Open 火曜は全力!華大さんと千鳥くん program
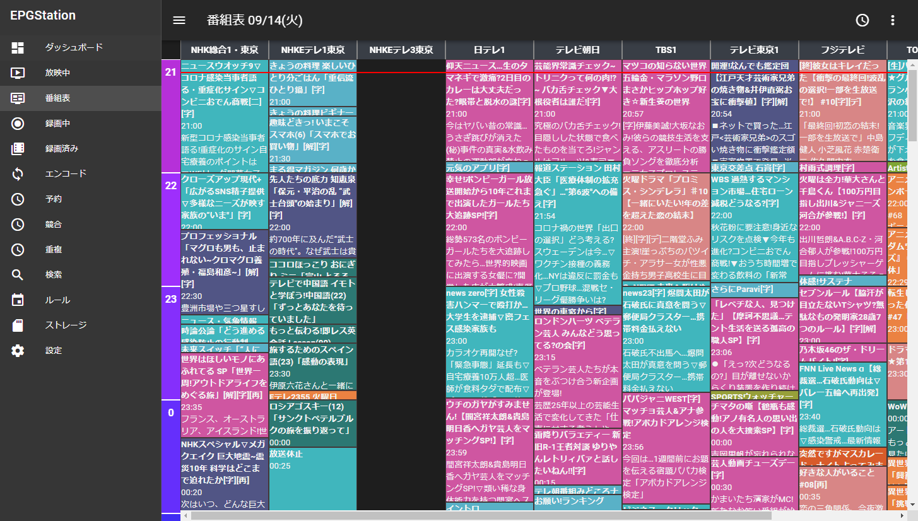918x521 pixels. [843, 224]
